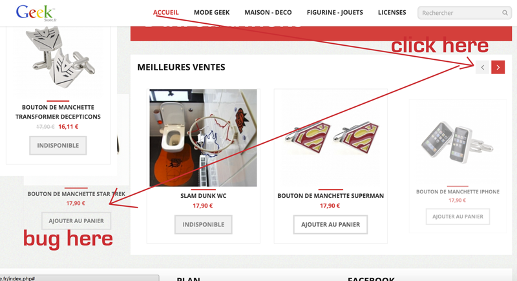Add iPhone cufflinks to cart
Screen dimensions: 517x281
(x=458, y=217)
